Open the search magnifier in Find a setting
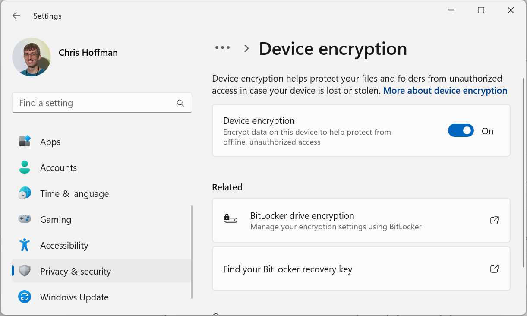Image resolution: width=527 pixels, height=316 pixels. 180,103
